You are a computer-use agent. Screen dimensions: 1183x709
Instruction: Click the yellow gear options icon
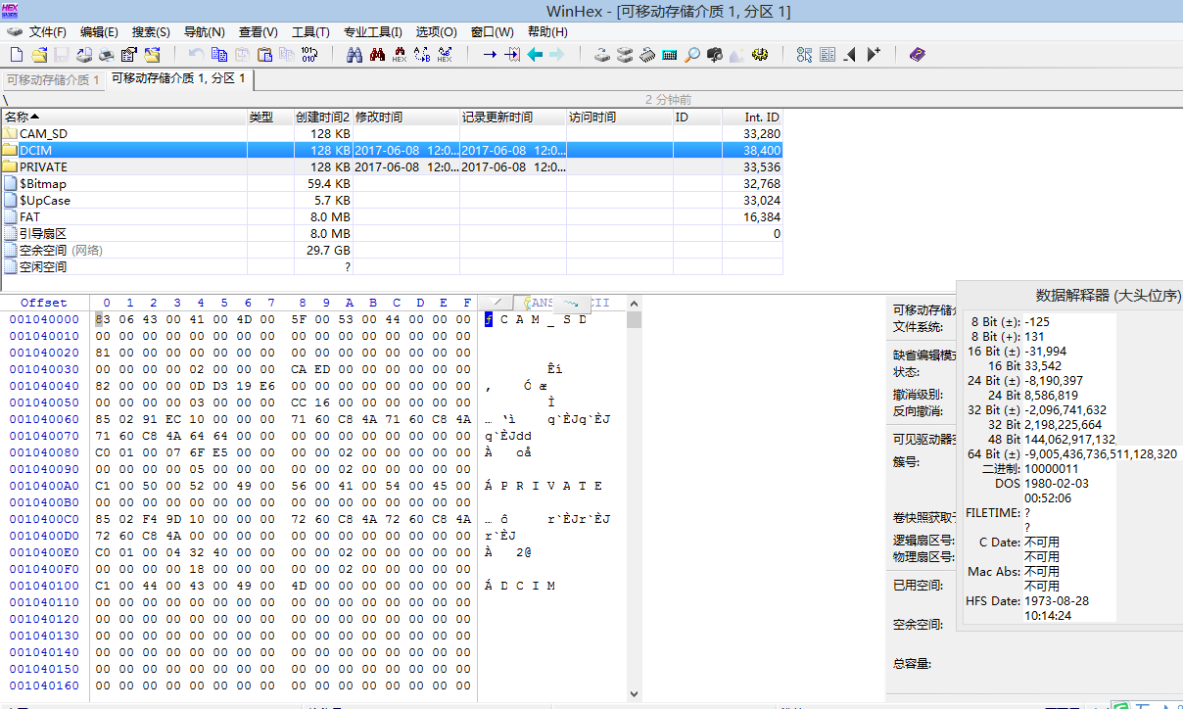click(x=760, y=55)
